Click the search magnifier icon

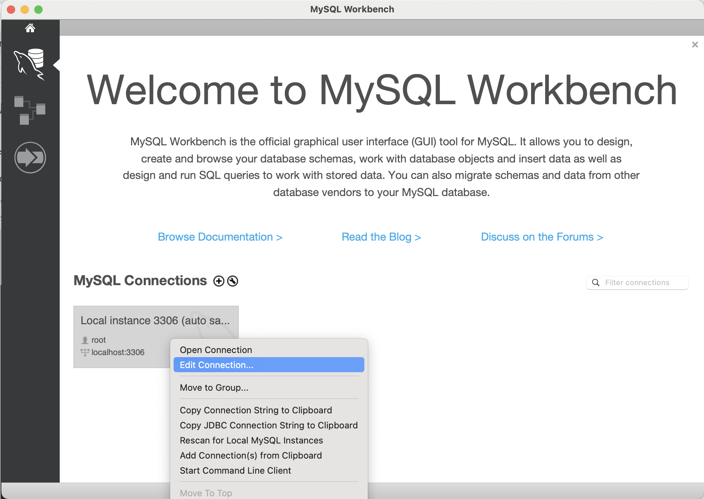(x=596, y=283)
